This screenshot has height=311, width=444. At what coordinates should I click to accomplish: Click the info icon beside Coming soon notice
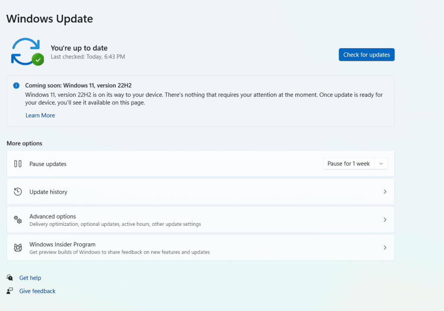pyautogui.click(x=16, y=86)
